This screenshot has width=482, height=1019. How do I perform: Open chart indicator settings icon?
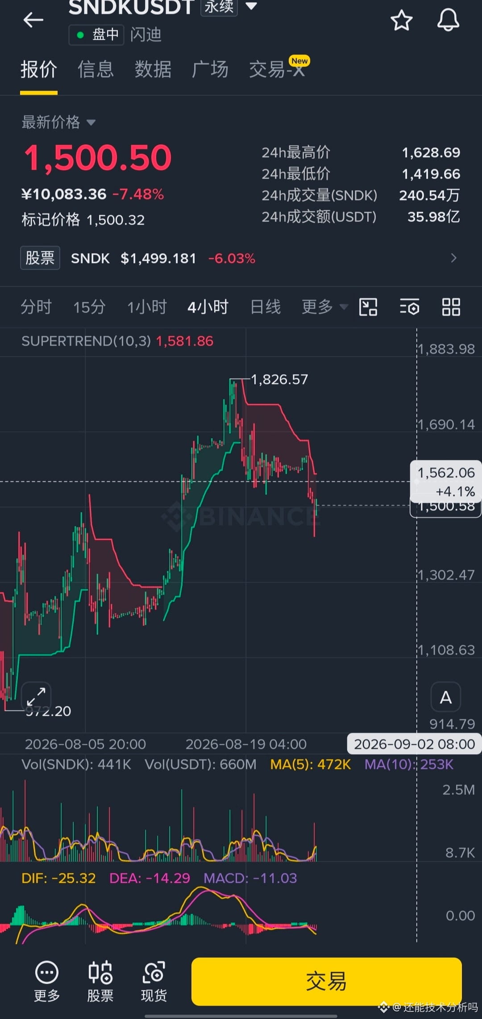pyautogui.click(x=409, y=307)
